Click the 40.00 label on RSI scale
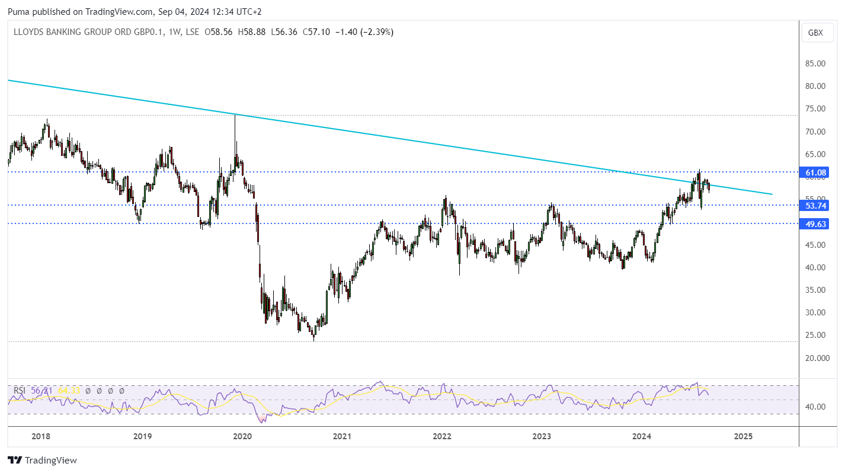 tap(815, 407)
